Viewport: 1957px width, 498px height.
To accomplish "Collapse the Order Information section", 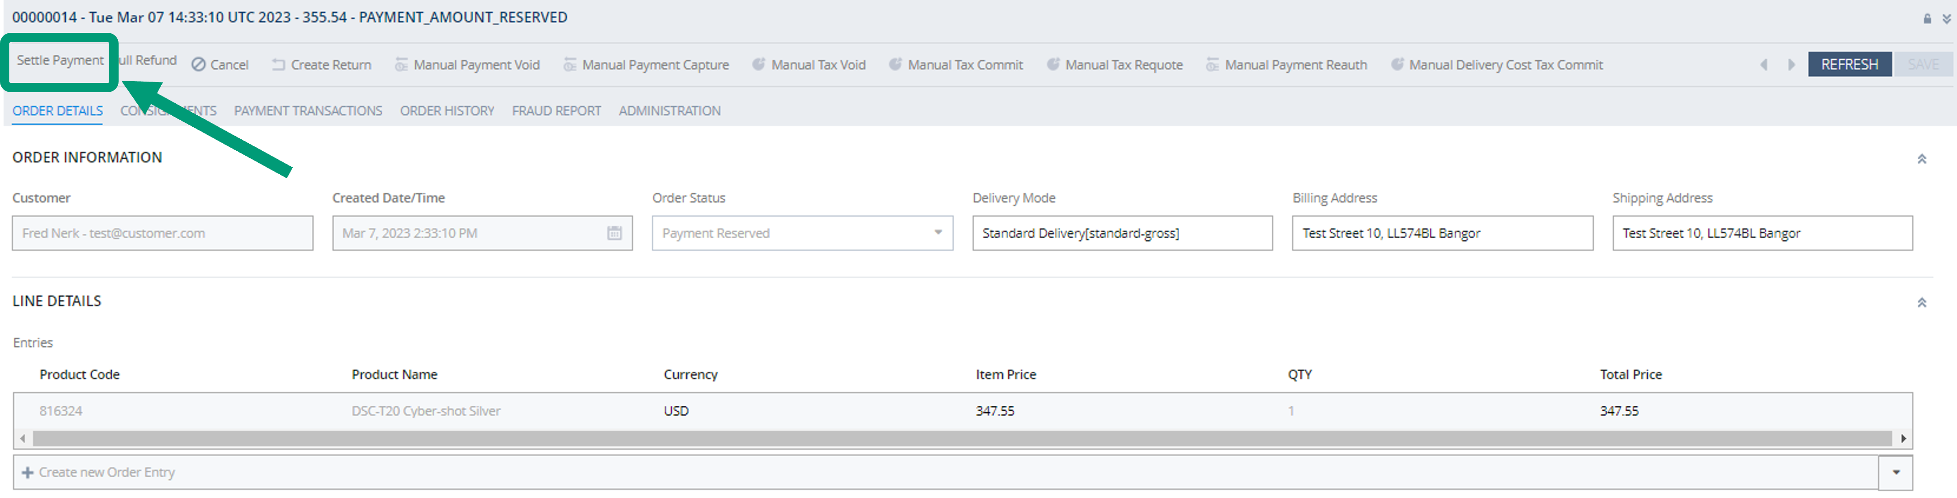I will (1921, 158).
